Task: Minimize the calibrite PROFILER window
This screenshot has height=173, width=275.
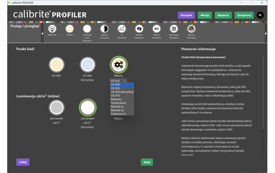Action: [241, 3]
